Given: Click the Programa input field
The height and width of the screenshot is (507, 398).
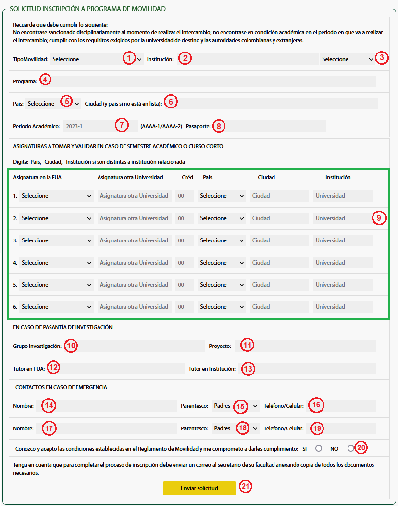Looking at the screenshot, I should (x=207, y=81).
